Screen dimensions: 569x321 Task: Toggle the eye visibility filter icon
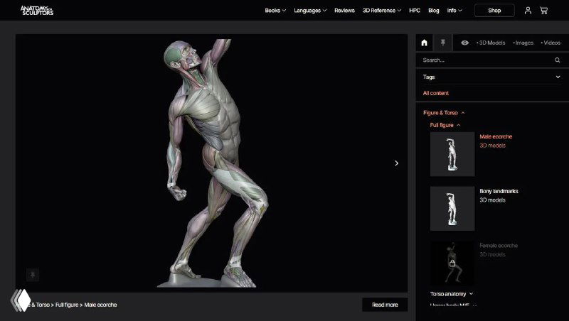pos(464,43)
